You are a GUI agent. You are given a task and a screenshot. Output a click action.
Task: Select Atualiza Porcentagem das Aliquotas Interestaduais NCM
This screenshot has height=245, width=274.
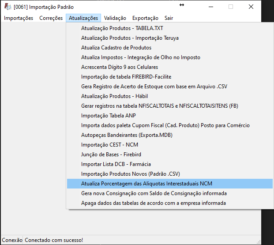point(170,184)
